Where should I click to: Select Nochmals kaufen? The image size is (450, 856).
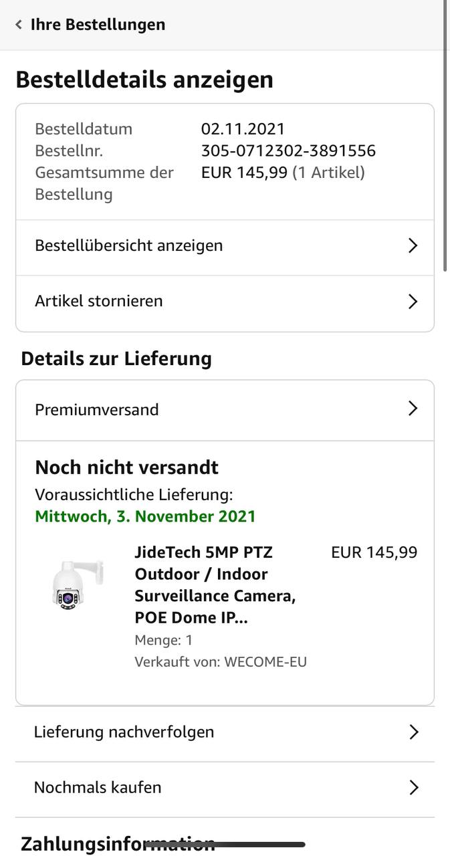98,787
